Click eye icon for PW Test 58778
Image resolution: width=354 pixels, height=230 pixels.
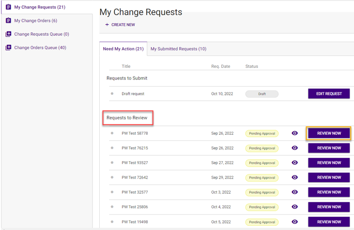pos(294,133)
